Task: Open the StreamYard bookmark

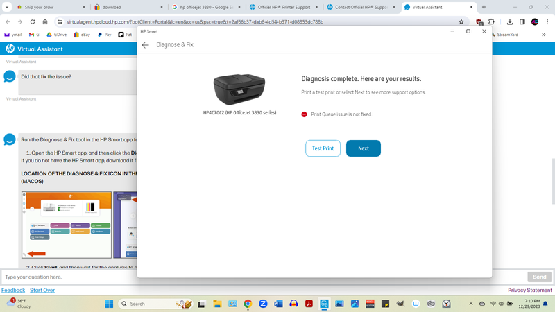Action: 506,35
